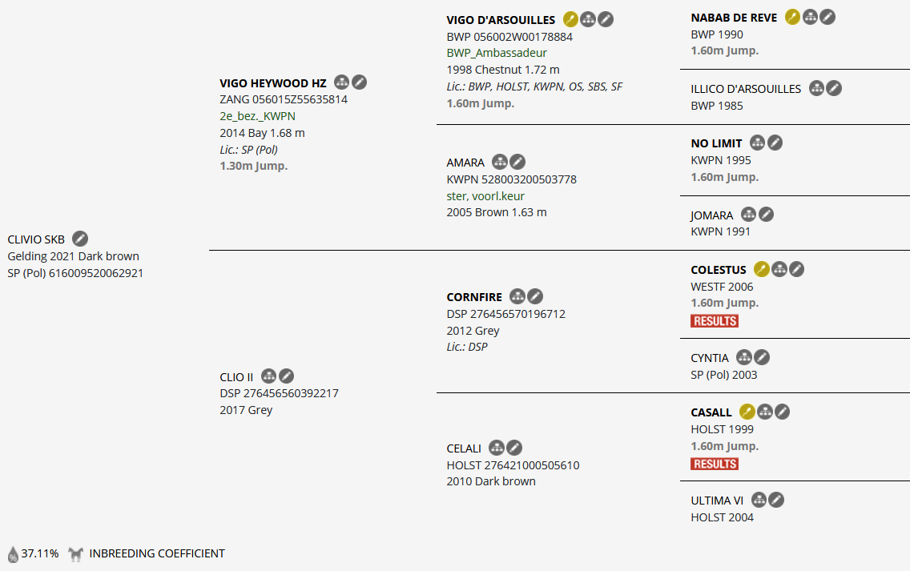Edit CASALL using the pencil icon
Viewport: 910px width, 571px height.
782,412
